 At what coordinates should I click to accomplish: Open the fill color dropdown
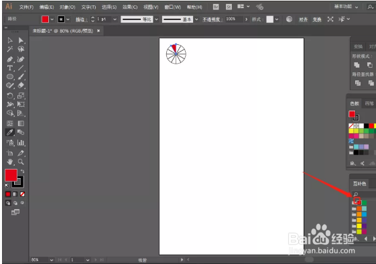click(x=52, y=19)
